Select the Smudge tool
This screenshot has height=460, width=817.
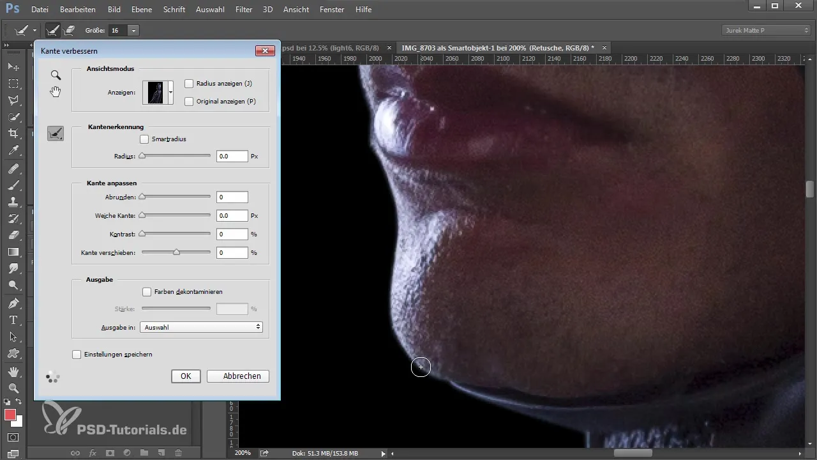tap(13, 268)
